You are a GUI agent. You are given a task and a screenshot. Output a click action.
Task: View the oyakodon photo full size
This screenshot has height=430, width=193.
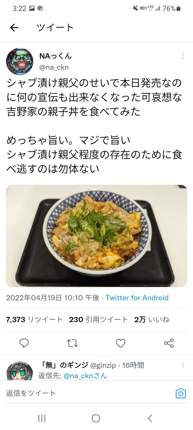click(x=96, y=236)
